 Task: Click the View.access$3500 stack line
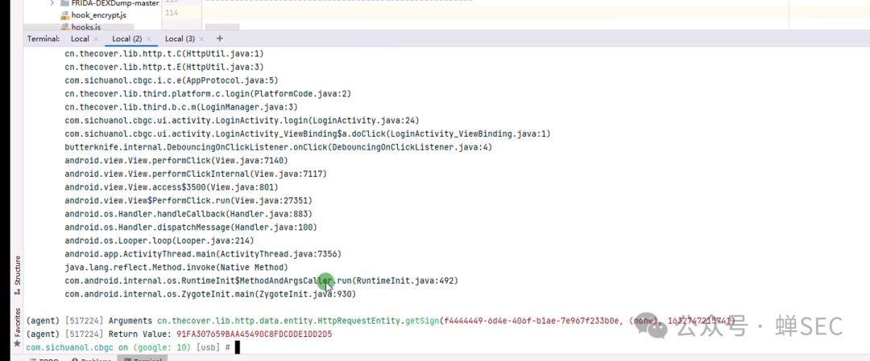[x=172, y=187]
